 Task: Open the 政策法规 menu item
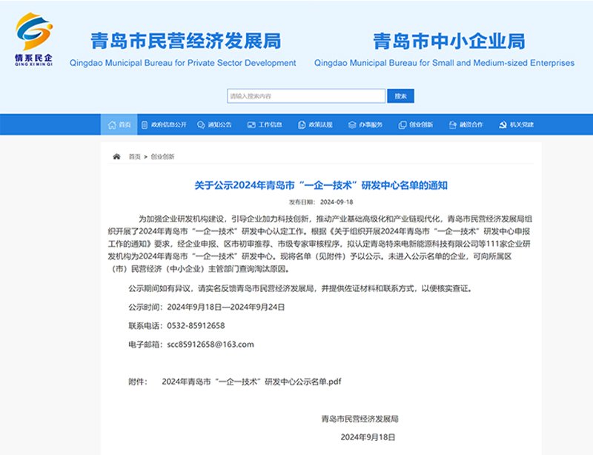coord(315,124)
